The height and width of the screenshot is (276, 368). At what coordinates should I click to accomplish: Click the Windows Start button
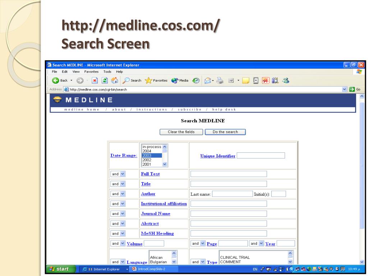[x=61, y=269]
